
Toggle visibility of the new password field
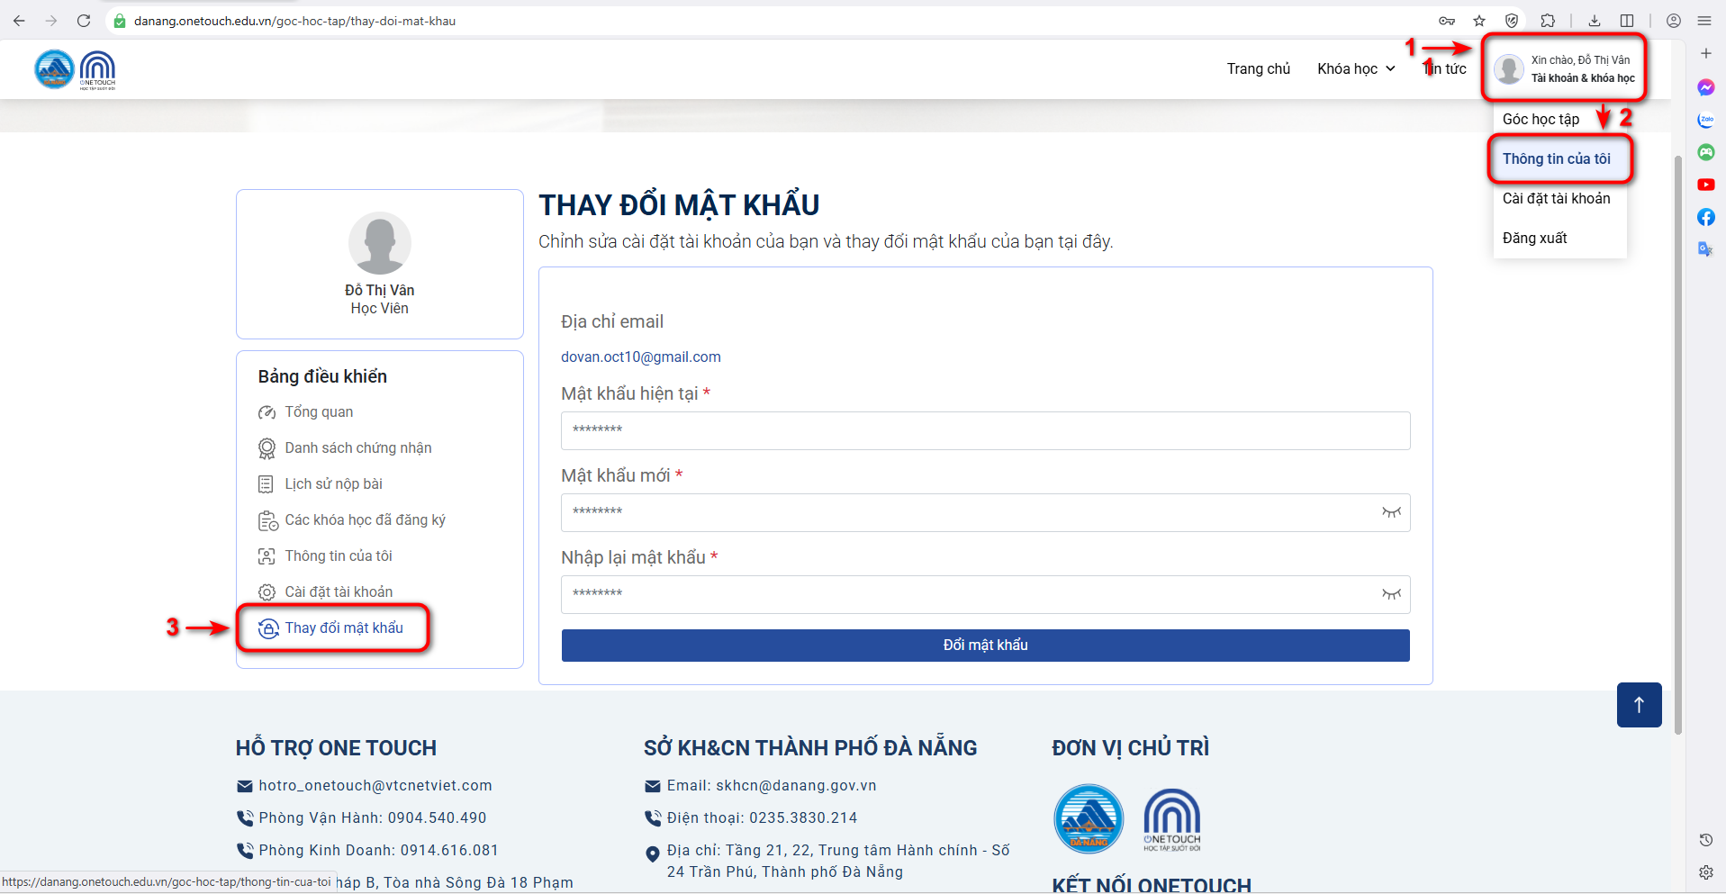(1391, 512)
